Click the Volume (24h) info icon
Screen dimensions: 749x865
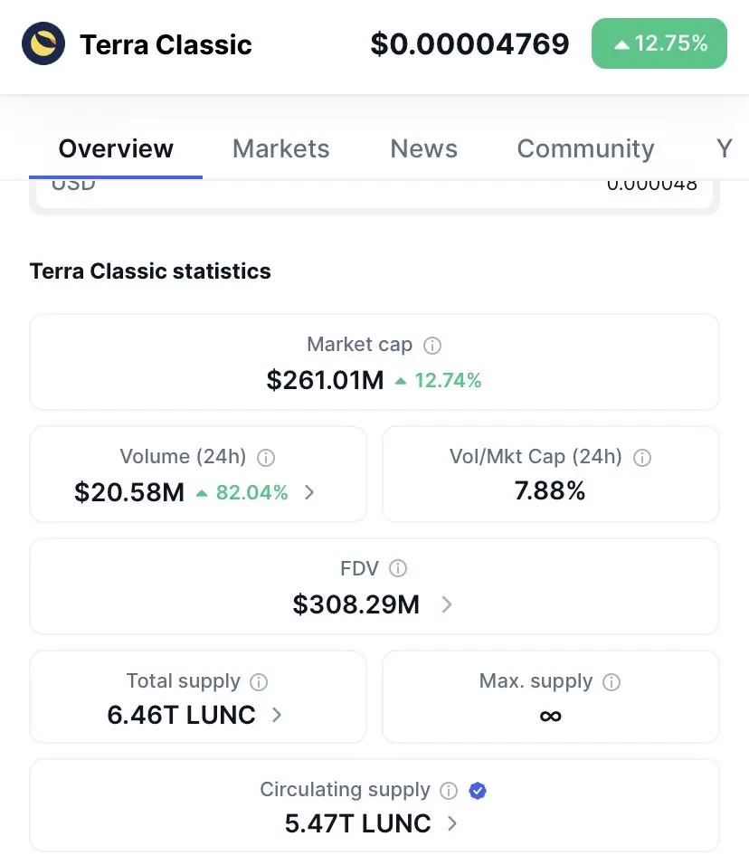click(x=266, y=457)
